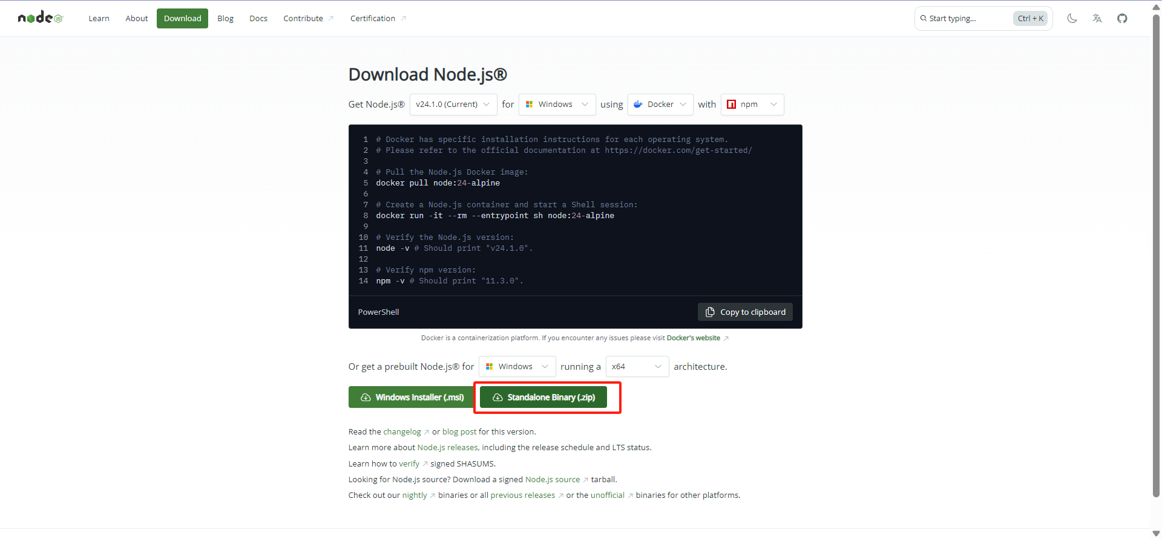Screen dimensions: 1162x539
Task: Click external arrow after Docker's website
Action: point(726,338)
